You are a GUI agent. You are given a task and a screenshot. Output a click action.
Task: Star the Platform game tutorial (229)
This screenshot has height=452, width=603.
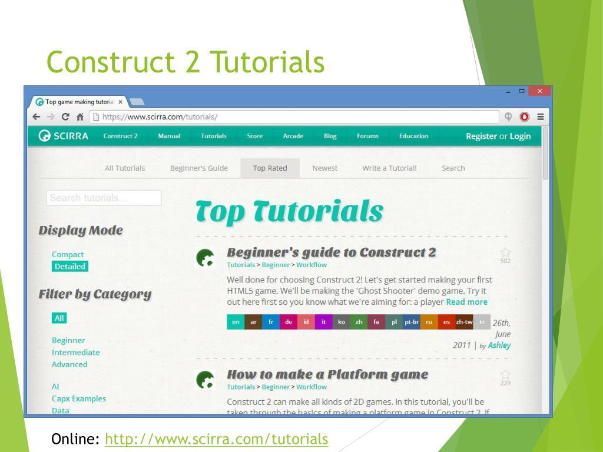click(505, 374)
